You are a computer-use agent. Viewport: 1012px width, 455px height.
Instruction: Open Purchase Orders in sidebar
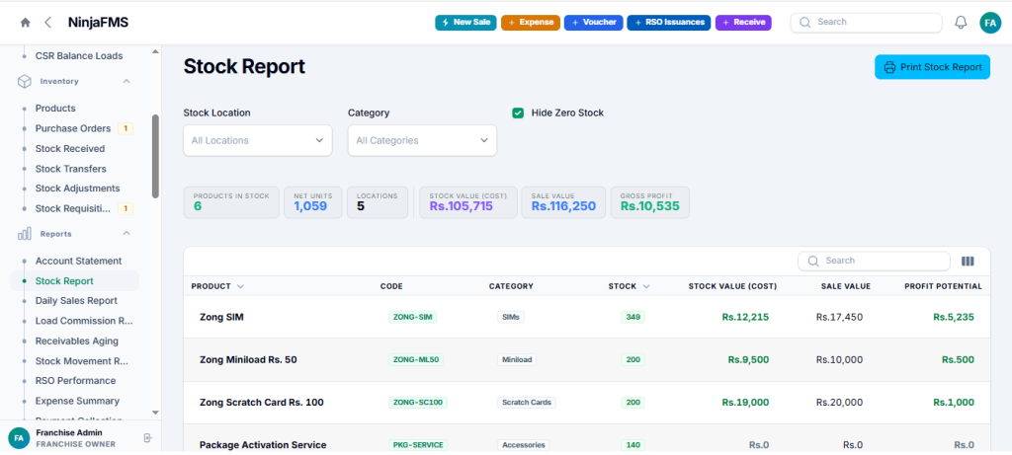tap(73, 128)
